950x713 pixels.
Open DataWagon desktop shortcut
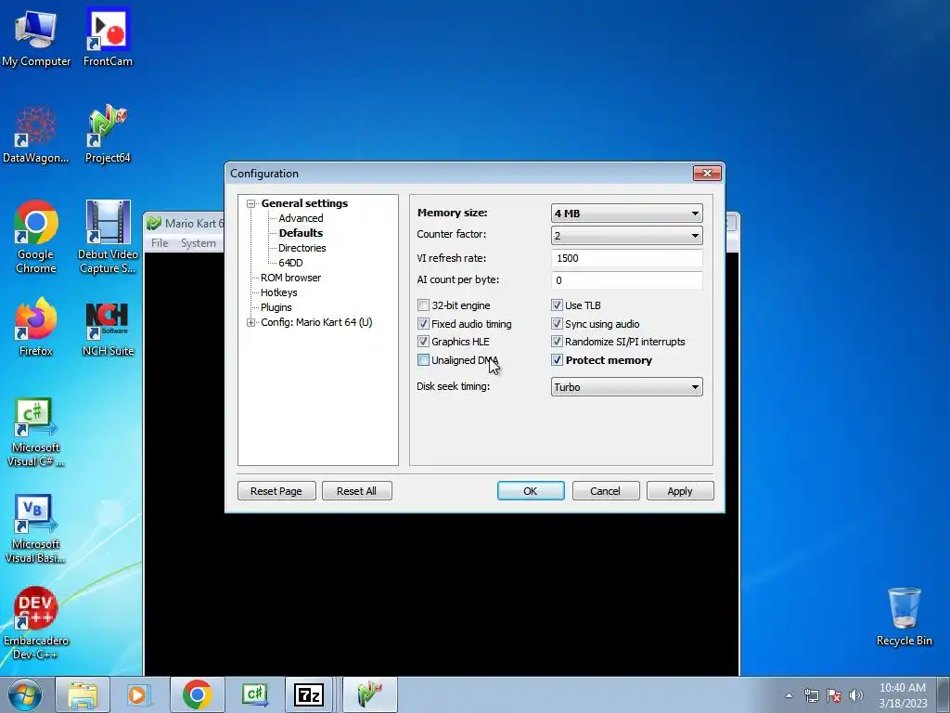point(36,135)
